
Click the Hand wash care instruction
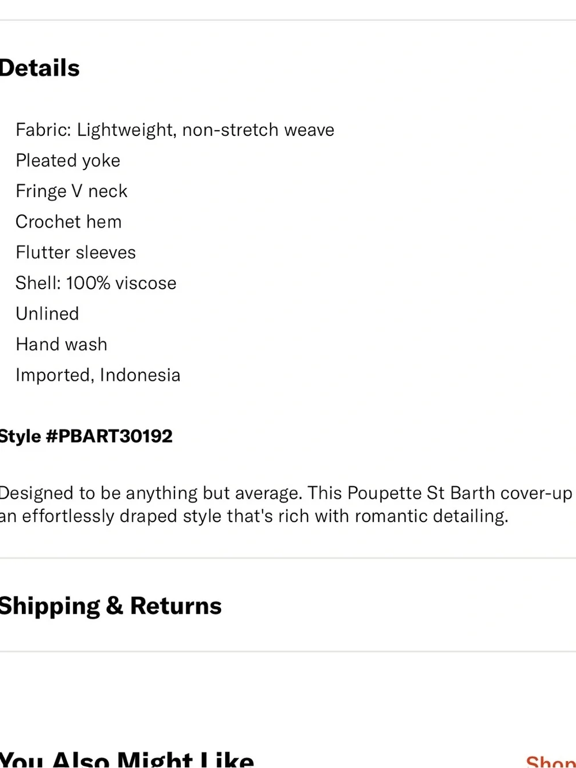[62, 345]
